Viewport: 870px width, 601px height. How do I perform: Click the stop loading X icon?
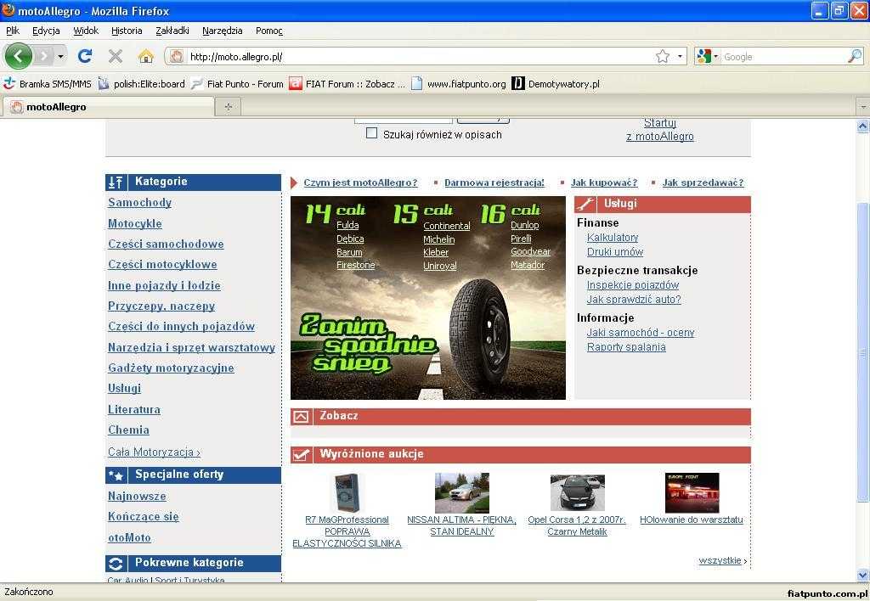pyautogui.click(x=116, y=56)
